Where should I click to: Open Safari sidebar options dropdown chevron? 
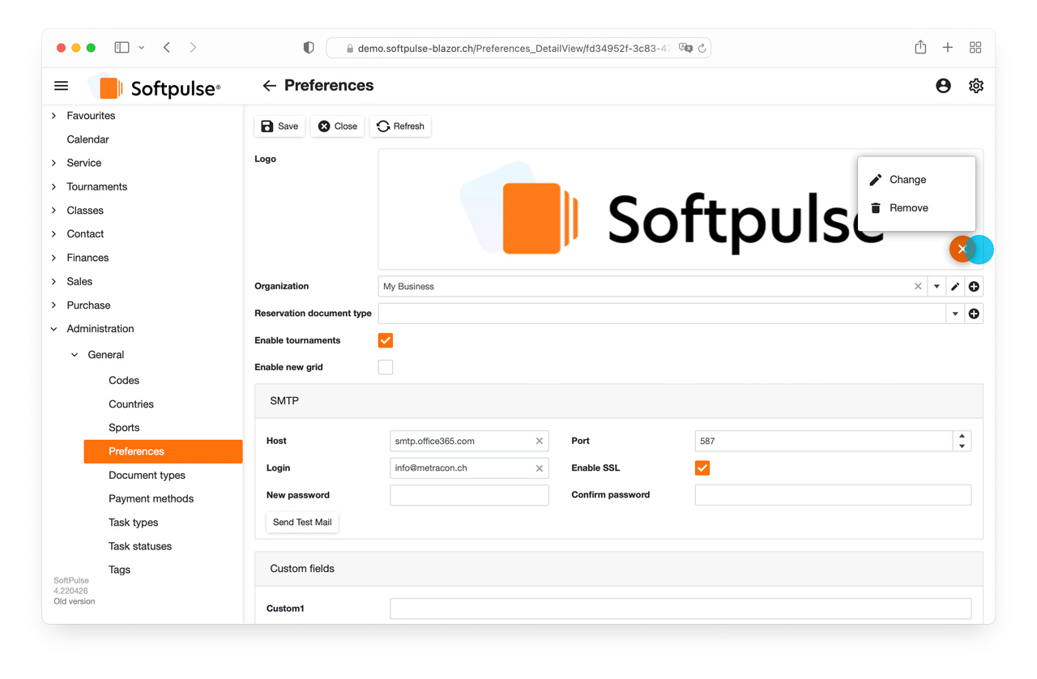point(141,48)
